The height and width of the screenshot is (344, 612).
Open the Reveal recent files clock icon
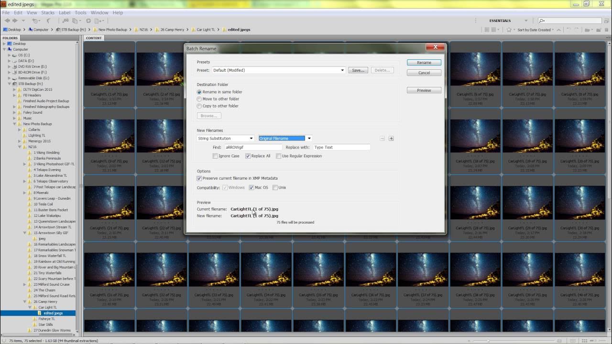coord(36,21)
